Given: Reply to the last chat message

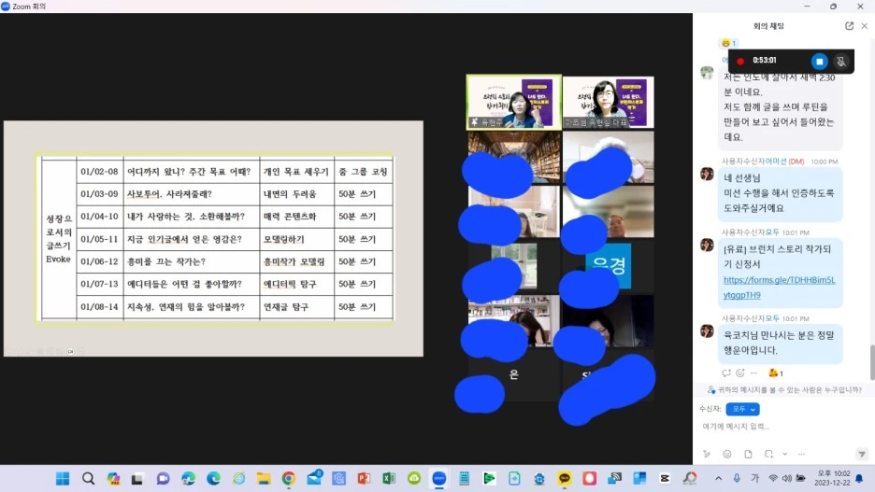Looking at the screenshot, I should tap(726, 373).
